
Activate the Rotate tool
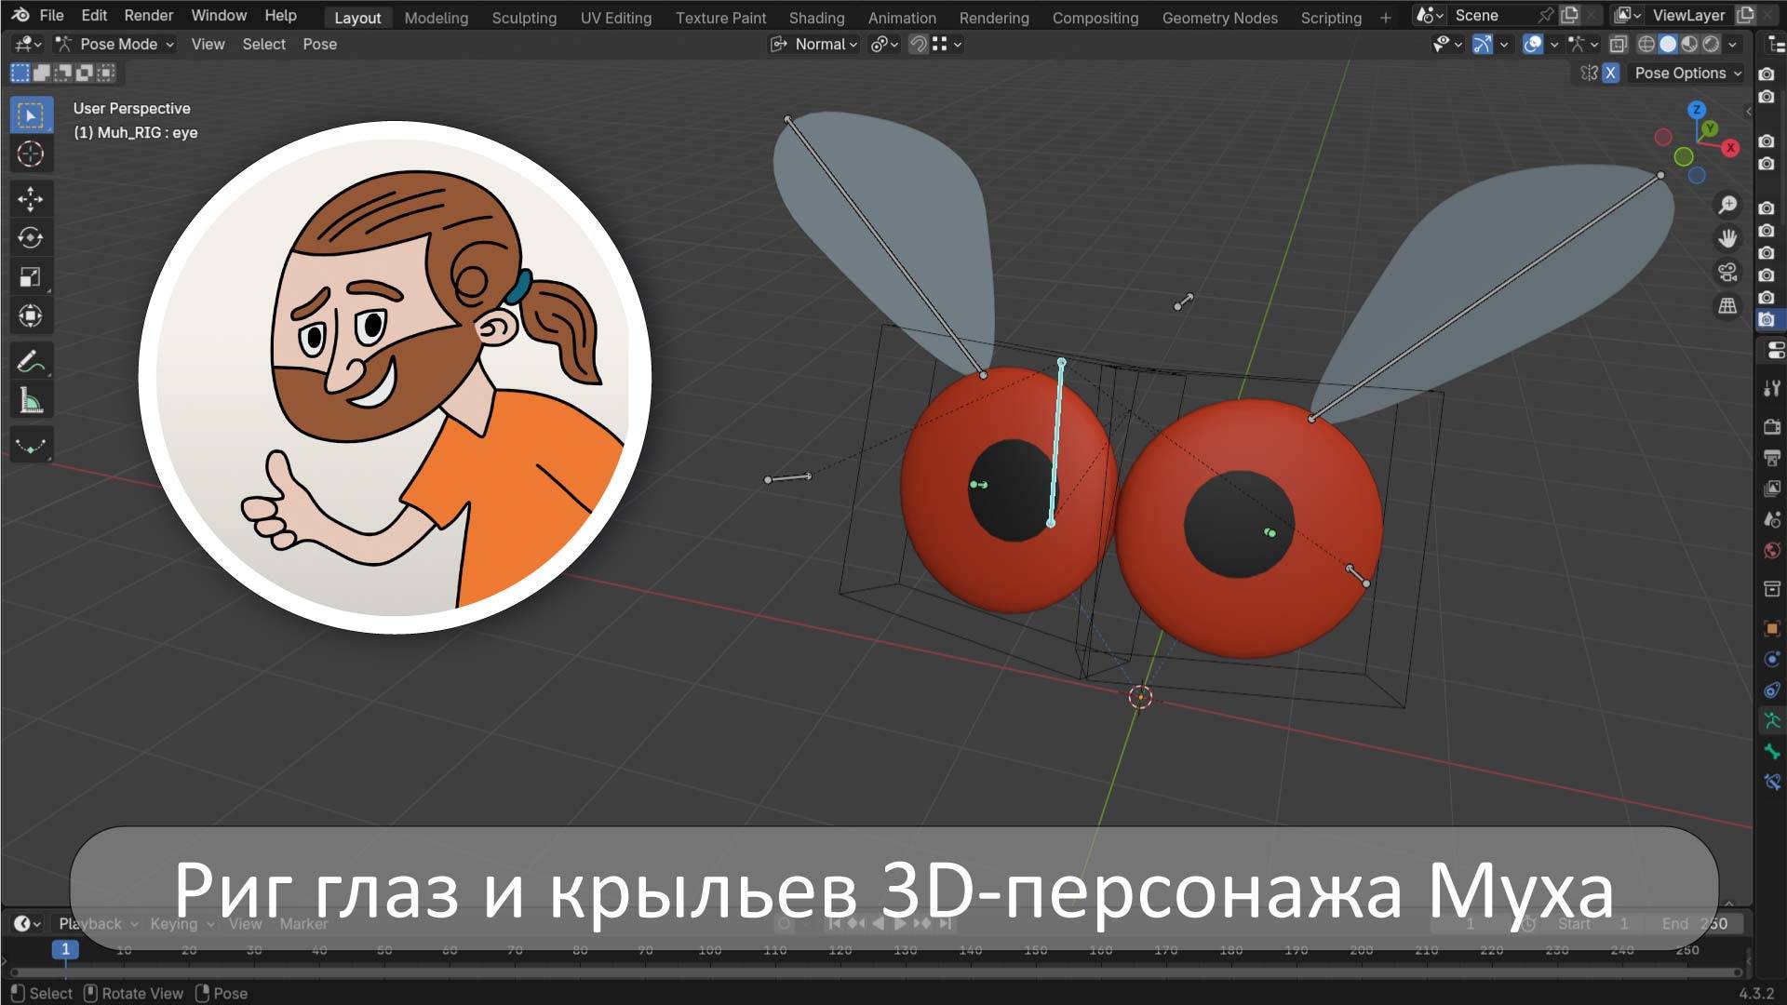click(x=31, y=237)
